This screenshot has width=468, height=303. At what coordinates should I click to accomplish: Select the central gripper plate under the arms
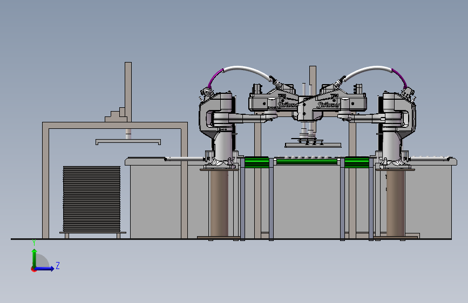click(x=313, y=145)
